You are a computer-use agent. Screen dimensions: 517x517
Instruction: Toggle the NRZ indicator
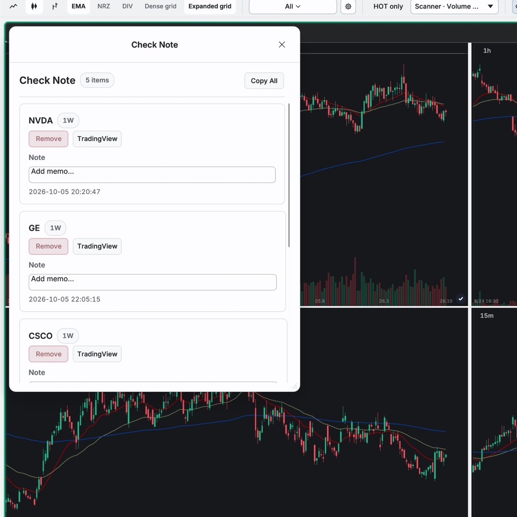coord(103,6)
